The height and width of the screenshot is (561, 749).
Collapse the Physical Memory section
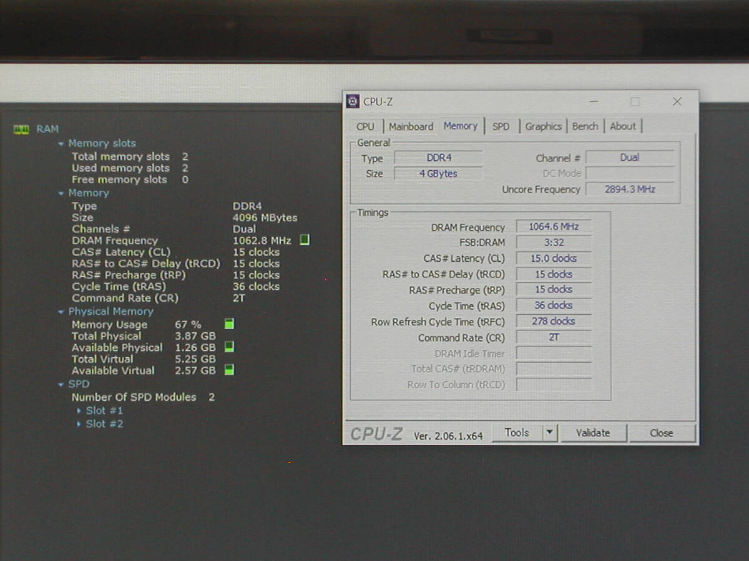[61, 312]
